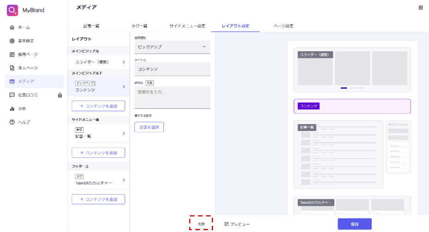This screenshot has width=429, height=232.
Task: Click the 保存 button
Action: pyautogui.click(x=354, y=224)
